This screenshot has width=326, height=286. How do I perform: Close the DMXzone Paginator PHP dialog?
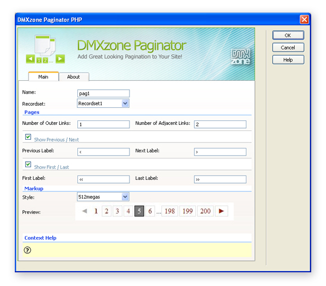click(x=304, y=20)
